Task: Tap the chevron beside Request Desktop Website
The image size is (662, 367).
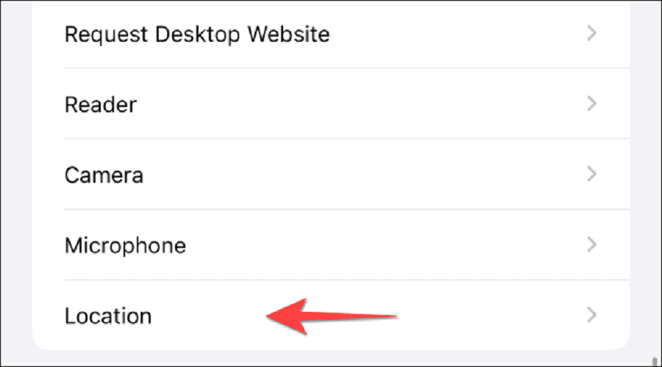Action: pyautogui.click(x=591, y=34)
